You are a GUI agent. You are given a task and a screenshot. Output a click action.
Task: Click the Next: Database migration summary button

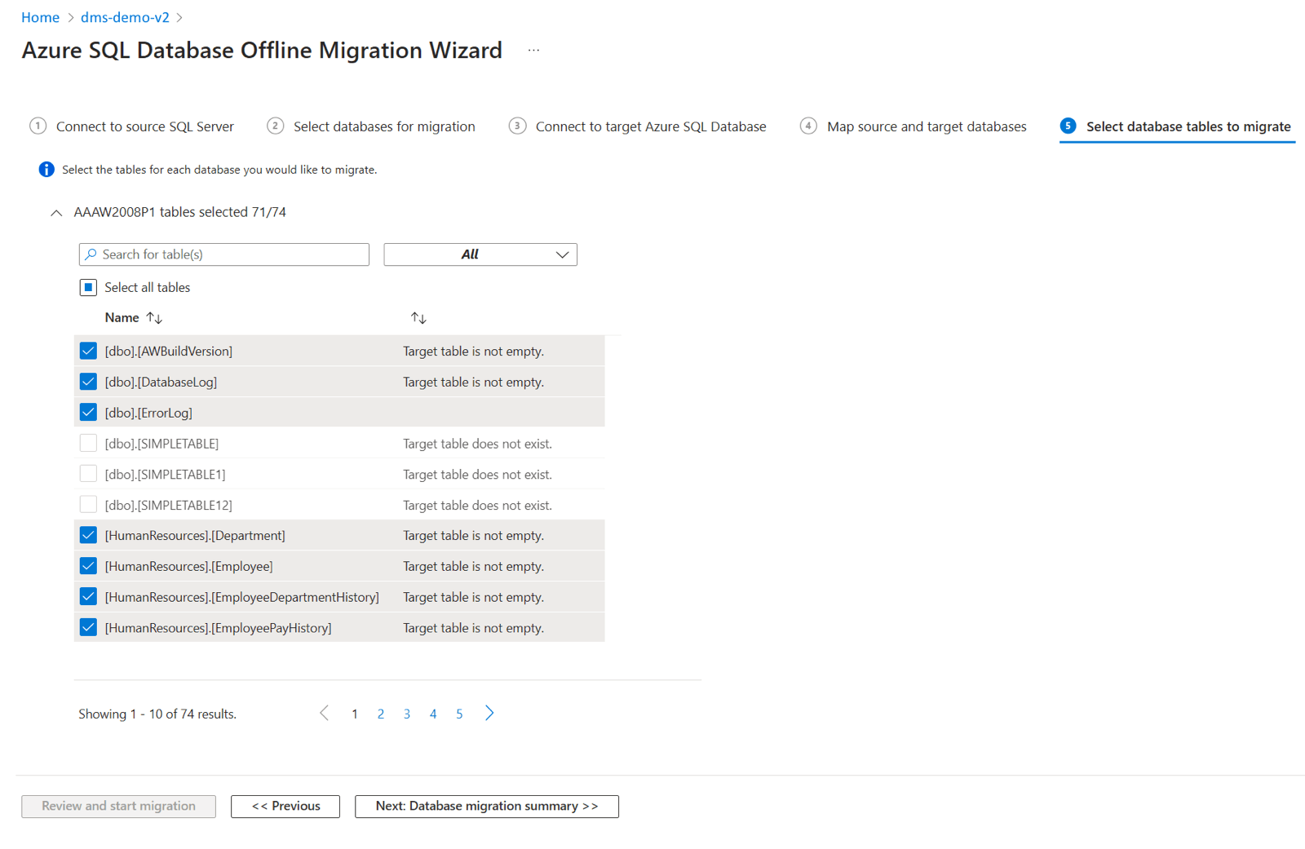[486, 806]
